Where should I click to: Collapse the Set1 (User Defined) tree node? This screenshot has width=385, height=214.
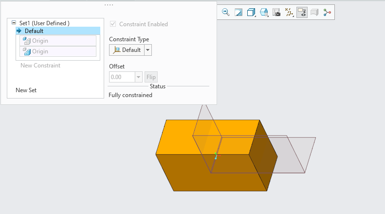click(x=14, y=23)
